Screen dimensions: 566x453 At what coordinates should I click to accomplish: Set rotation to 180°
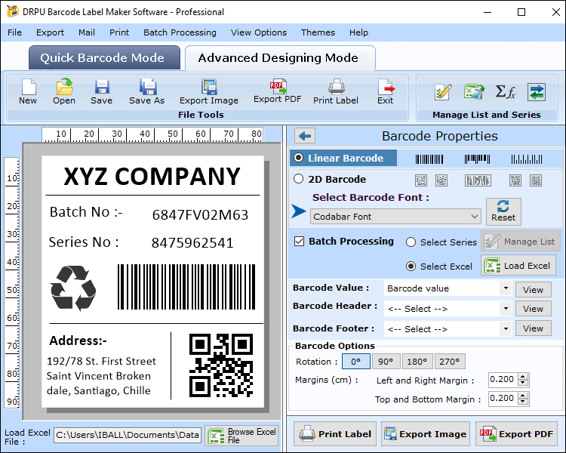click(x=417, y=361)
